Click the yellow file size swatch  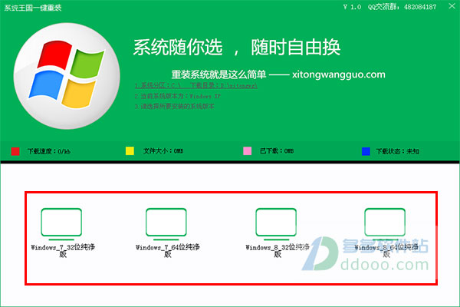130,151
